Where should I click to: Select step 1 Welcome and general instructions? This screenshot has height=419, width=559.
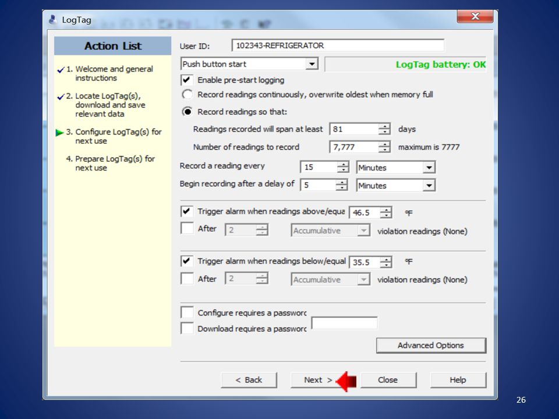click(x=110, y=73)
